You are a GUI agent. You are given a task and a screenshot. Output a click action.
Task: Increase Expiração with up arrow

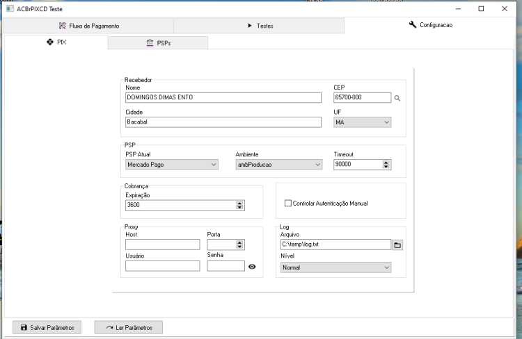click(x=239, y=204)
